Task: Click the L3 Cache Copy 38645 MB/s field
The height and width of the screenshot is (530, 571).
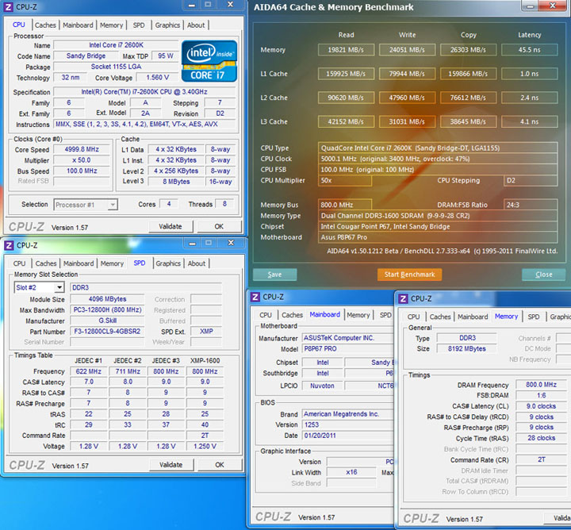Action: 469,122
